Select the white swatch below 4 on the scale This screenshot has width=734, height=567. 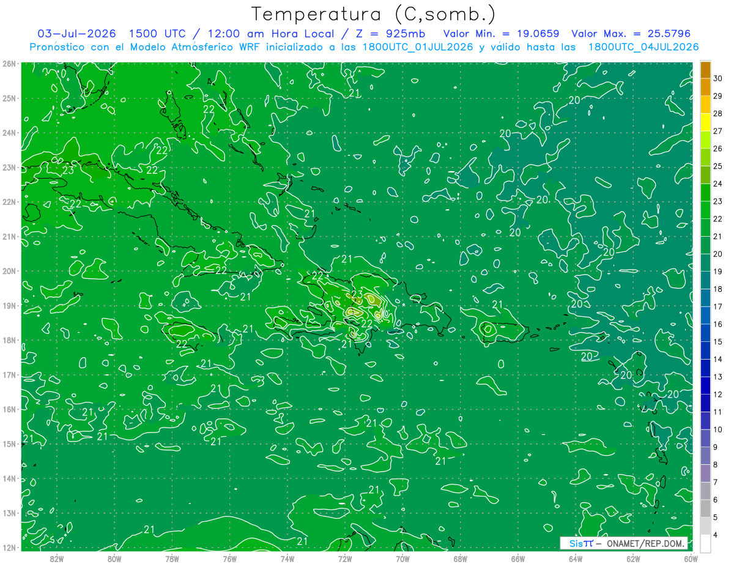[705, 543]
